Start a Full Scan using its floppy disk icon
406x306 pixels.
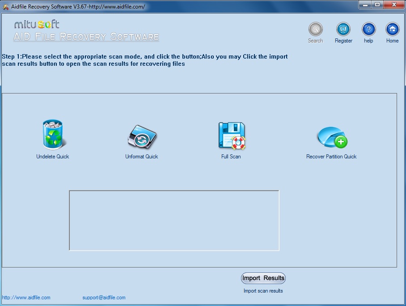click(x=231, y=134)
